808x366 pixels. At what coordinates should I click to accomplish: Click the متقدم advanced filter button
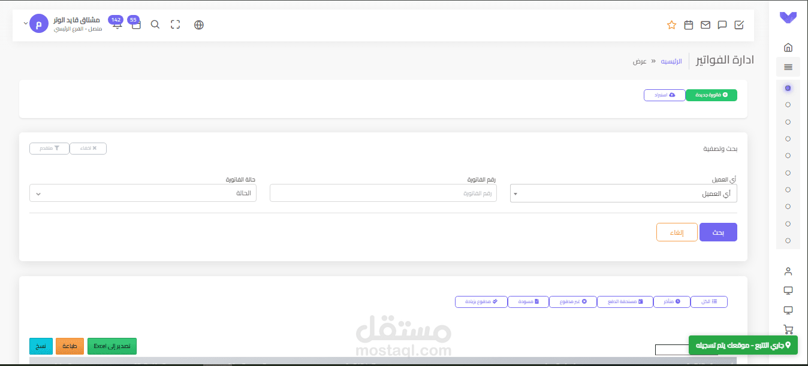click(49, 149)
